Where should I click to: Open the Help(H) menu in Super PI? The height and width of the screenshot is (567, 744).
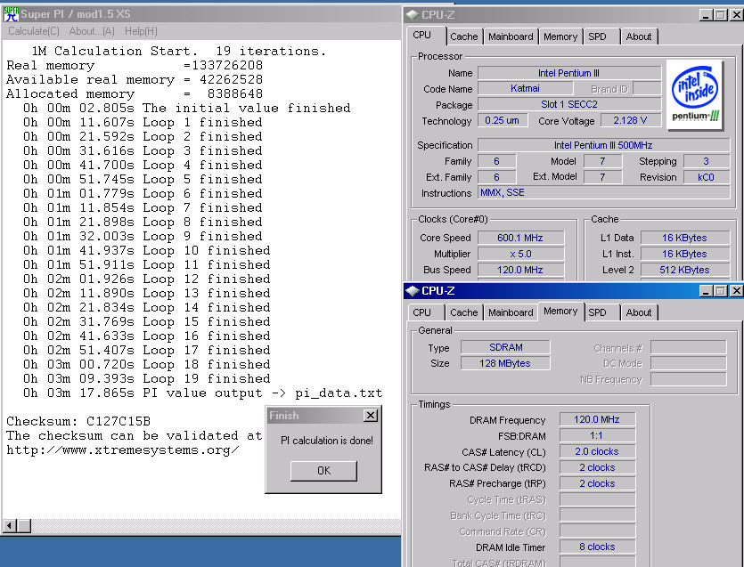tap(141, 31)
